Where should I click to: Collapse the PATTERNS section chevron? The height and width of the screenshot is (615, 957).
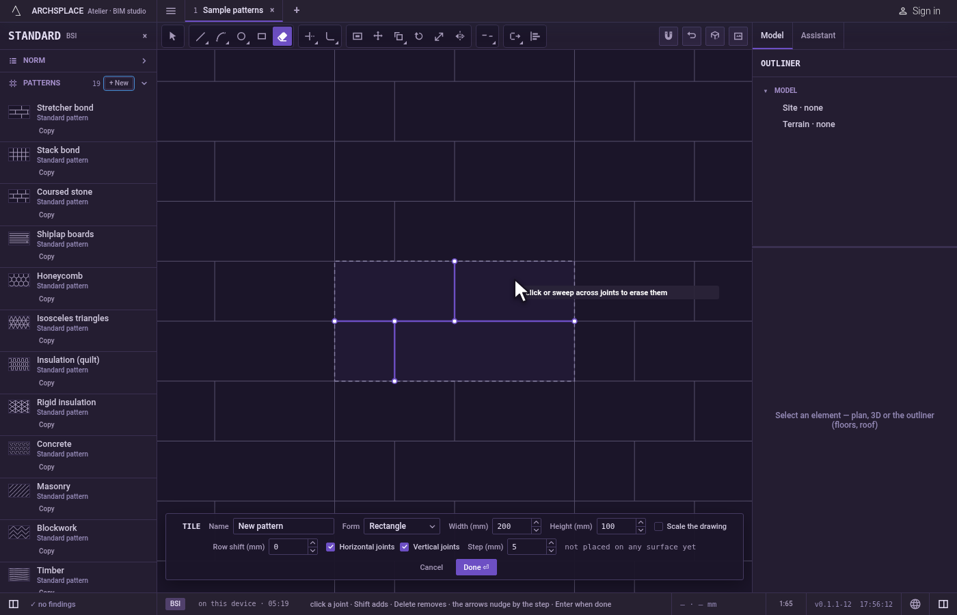point(144,83)
